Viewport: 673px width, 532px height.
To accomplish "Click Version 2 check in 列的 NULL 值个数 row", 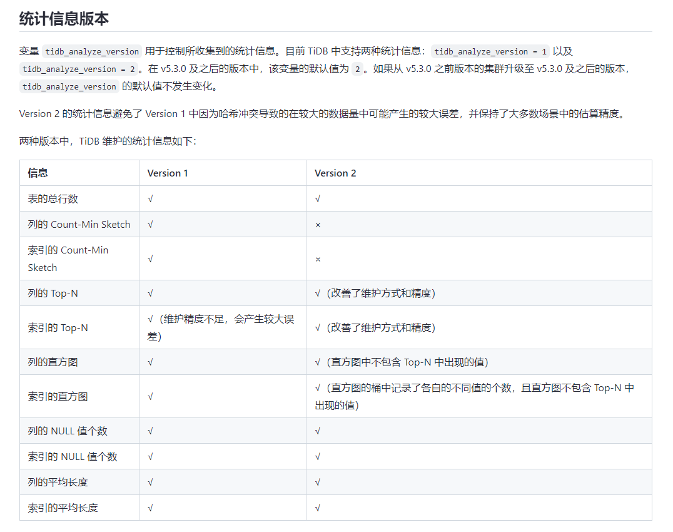I will coord(318,431).
